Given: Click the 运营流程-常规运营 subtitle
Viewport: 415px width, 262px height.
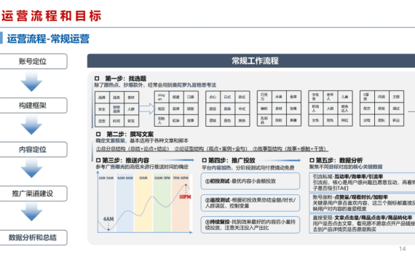Looking at the screenshot, I should [x=48, y=39].
